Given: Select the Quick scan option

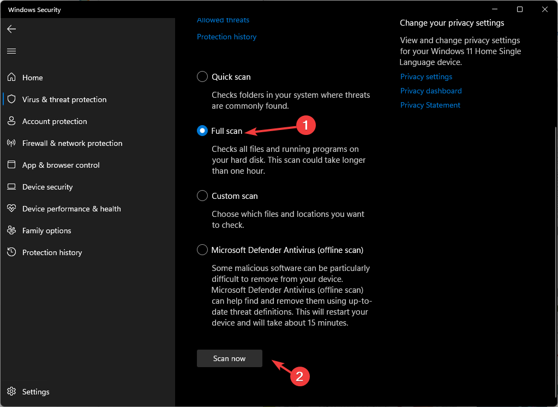Looking at the screenshot, I should pyautogui.click(x=202, y=76).
